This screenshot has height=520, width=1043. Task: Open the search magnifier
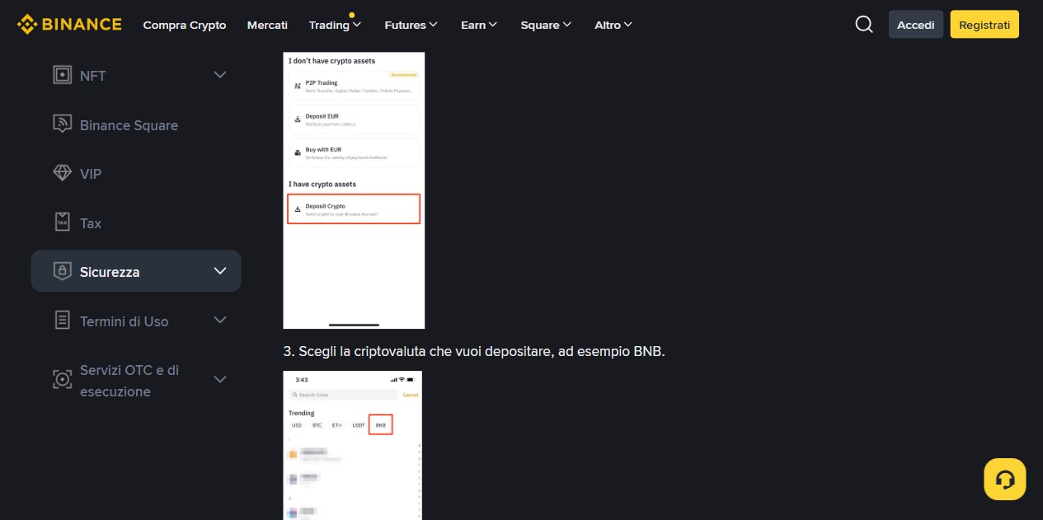tap(863, 24)
